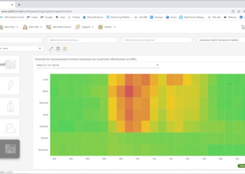Close the current browser tab
This screenshot has width=245, height=174.
tap(12, 5)
